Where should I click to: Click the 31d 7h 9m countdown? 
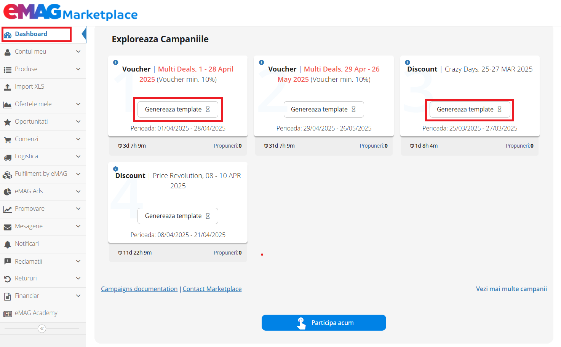[279, 146]
